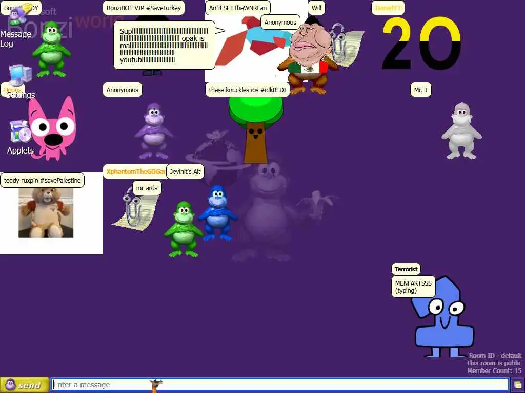Click the speech bubble mentioning opak
The height and width of the screenshot is (393, 525).
pos(164,45)
